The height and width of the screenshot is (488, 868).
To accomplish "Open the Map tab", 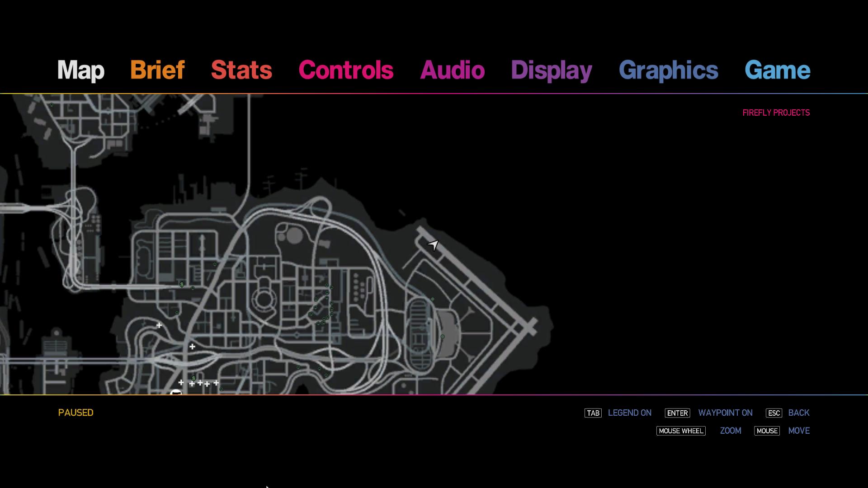I will (80, 70).
